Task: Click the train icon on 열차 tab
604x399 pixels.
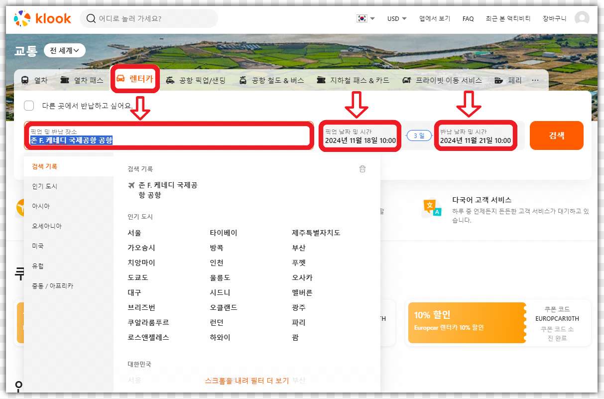Action: tap(25, 80)
